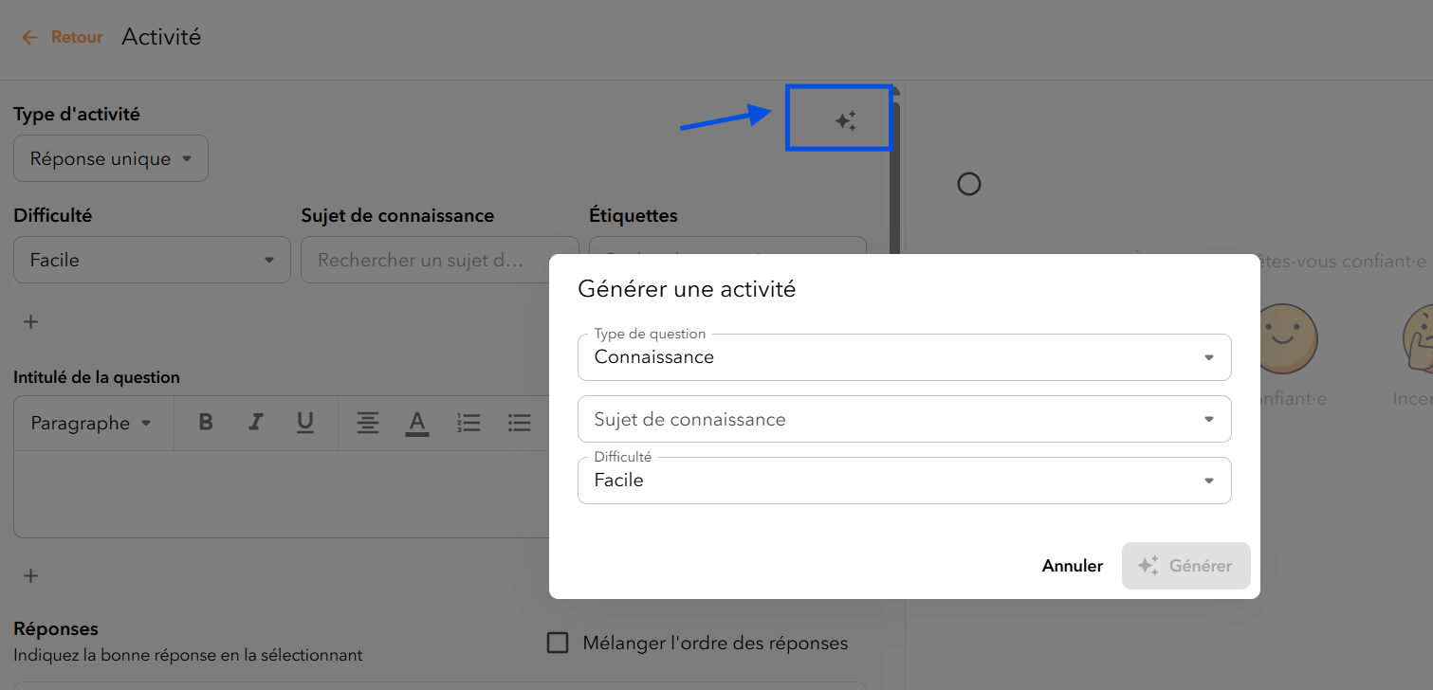1433x690 pixels.
Task: Click the Étiquettes input field
Action: [x=727, y=245]
